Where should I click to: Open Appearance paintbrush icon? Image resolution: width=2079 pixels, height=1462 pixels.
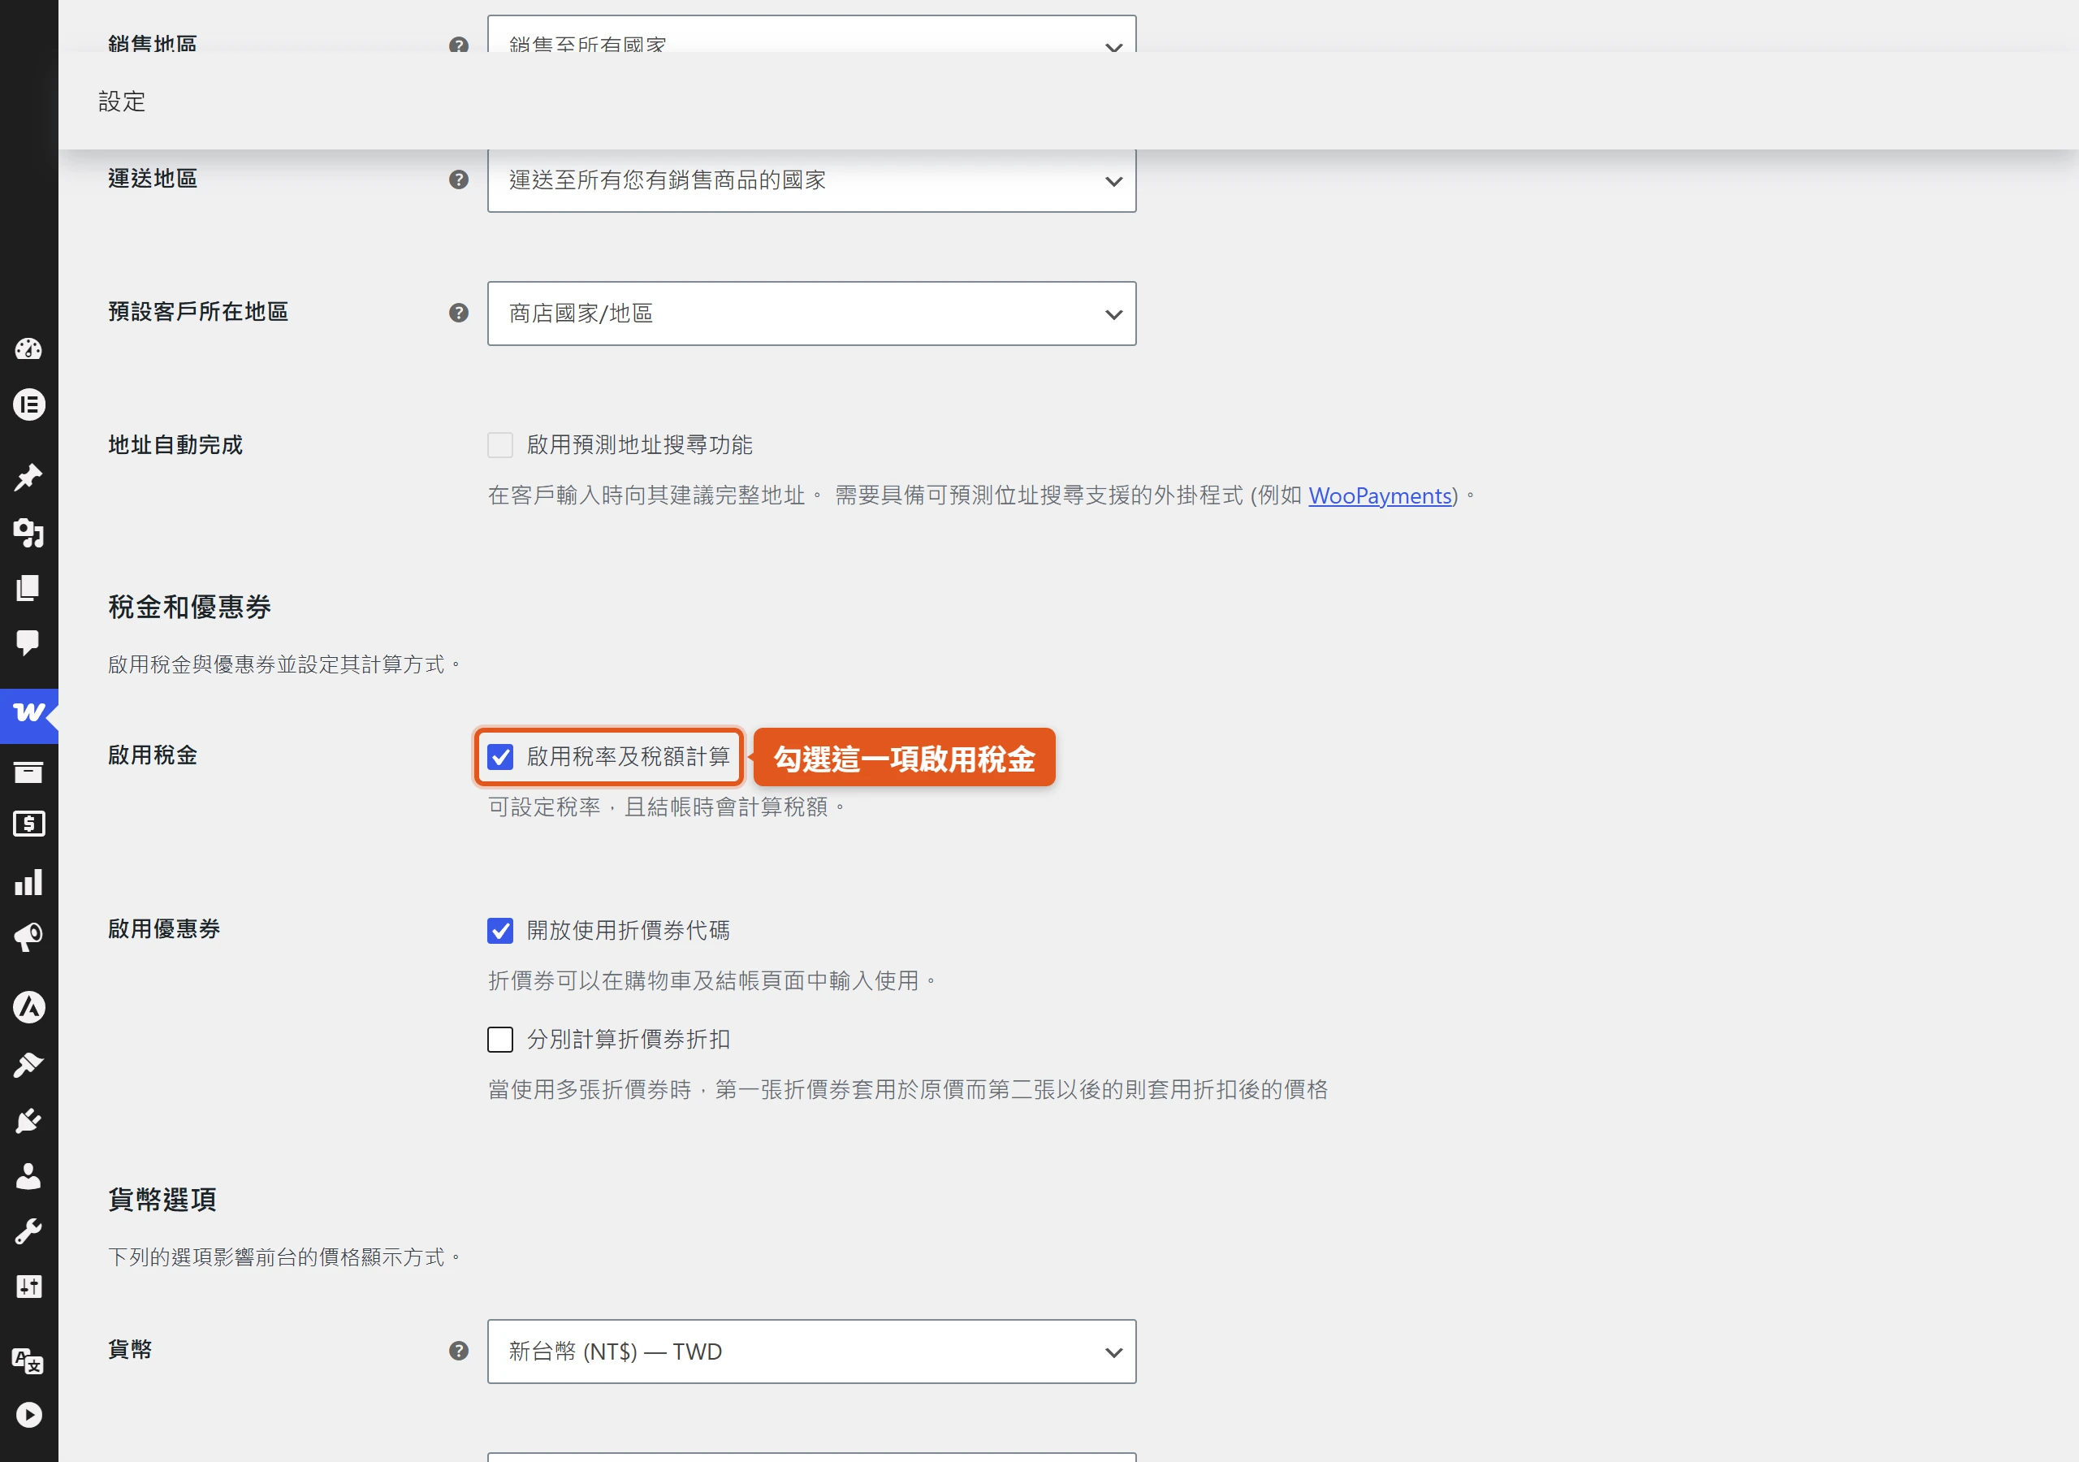[28, 1066]
